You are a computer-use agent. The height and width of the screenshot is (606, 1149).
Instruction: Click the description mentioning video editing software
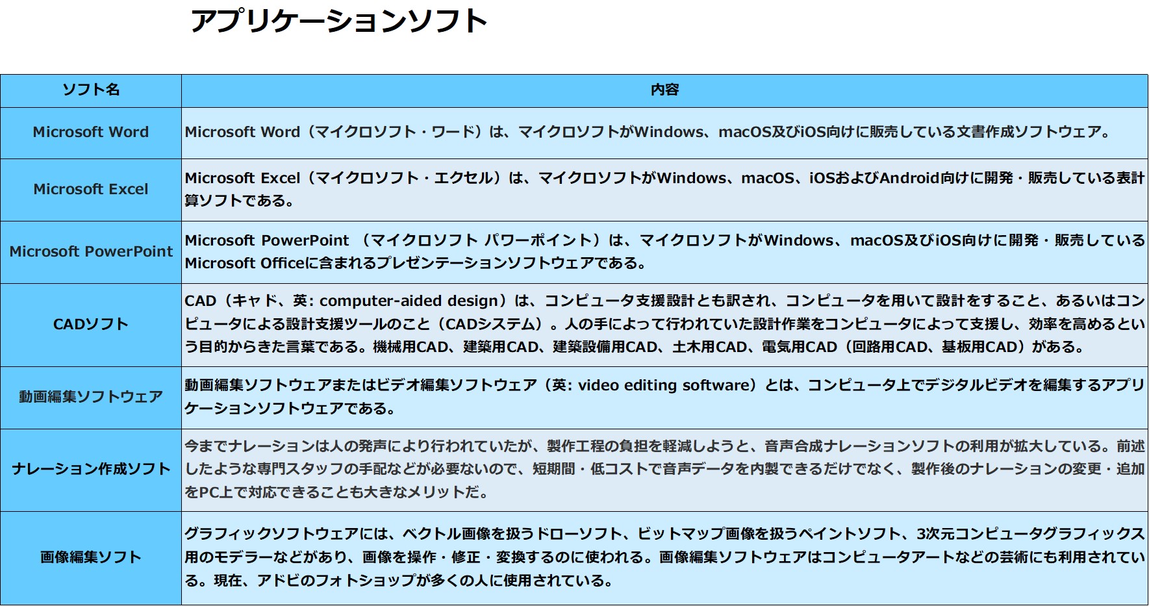pos(664,398)
